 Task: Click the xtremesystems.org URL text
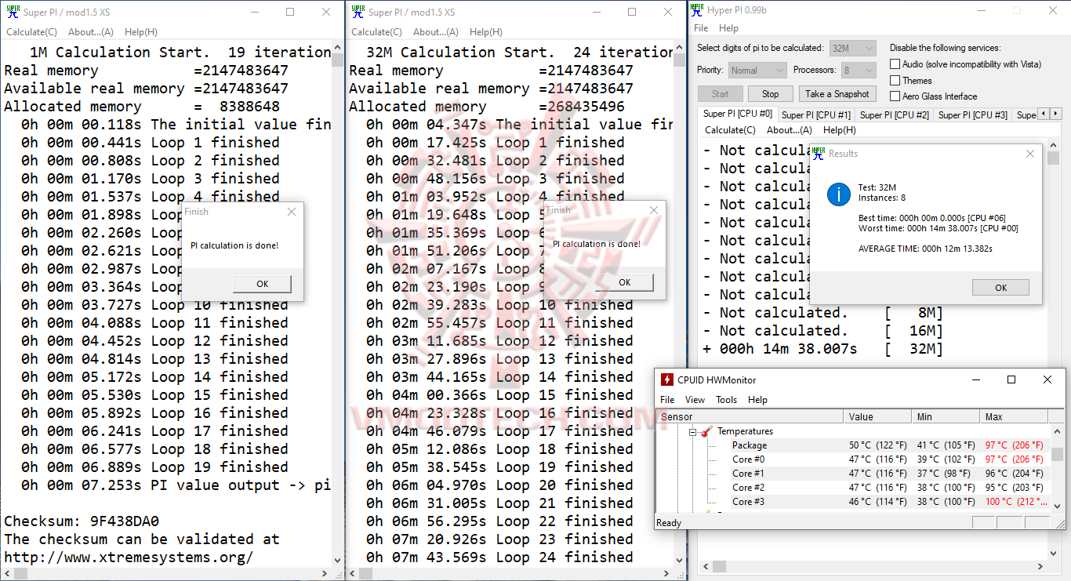[129, 557]
